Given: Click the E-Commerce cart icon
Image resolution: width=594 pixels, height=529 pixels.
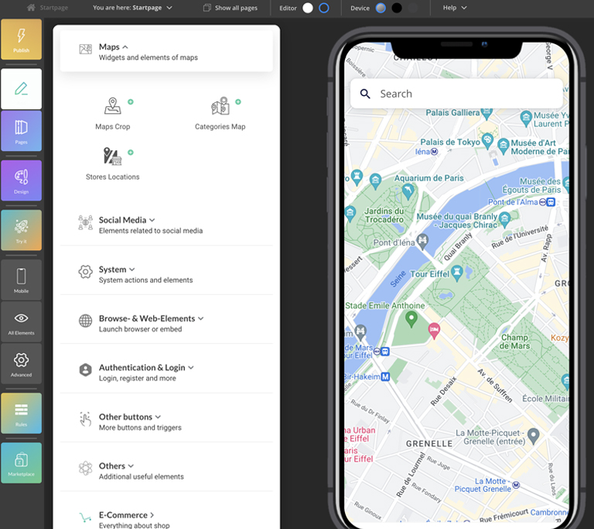Looking at the screenshot, I should [x=86, y=517].
